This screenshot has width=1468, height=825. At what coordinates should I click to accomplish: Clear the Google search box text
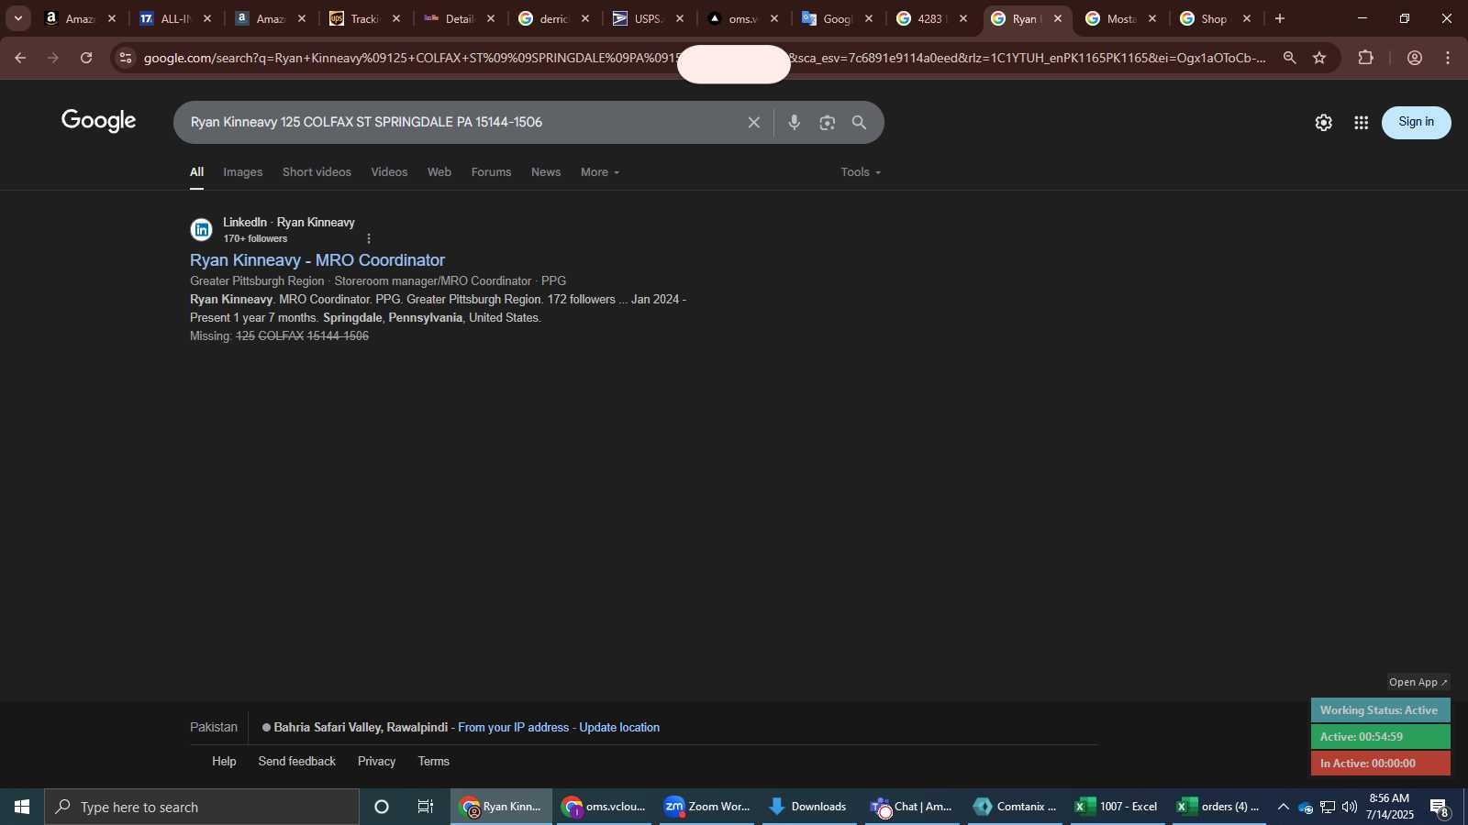[753, 123]
